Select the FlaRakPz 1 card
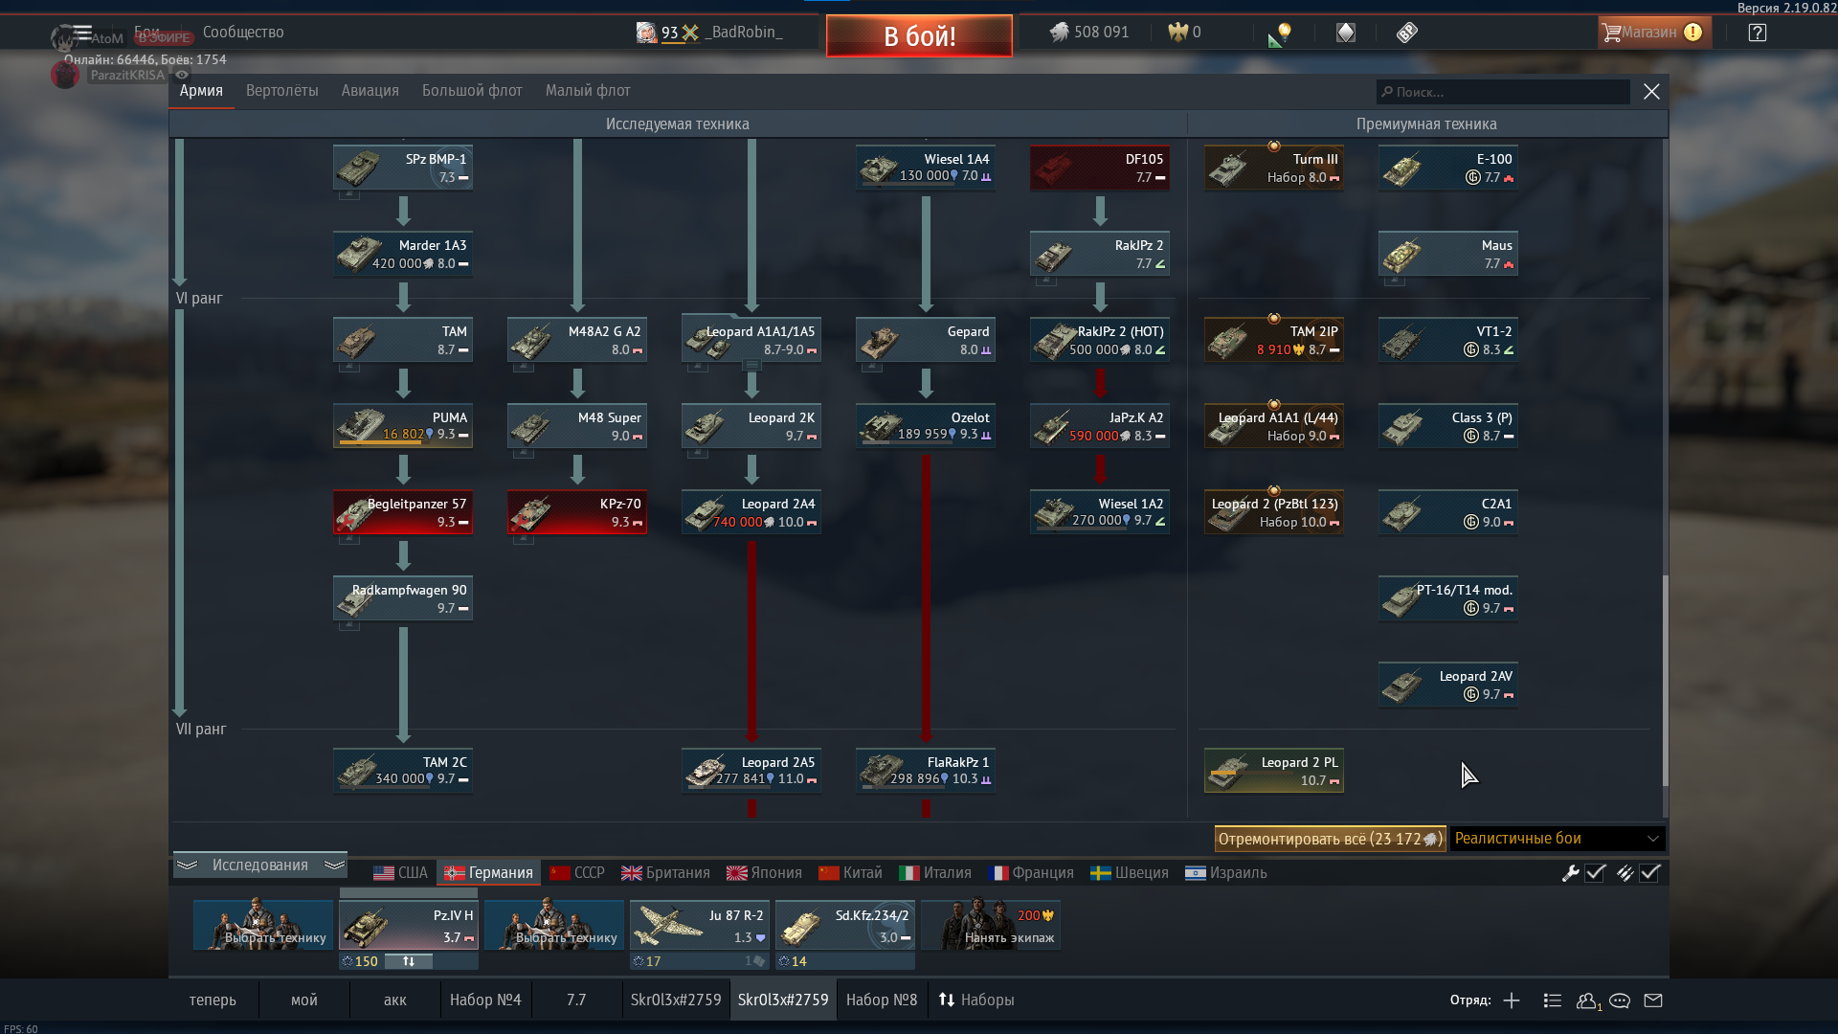The image size is (1838, 1034). (926, 771)
